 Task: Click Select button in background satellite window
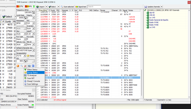point(7,17)
